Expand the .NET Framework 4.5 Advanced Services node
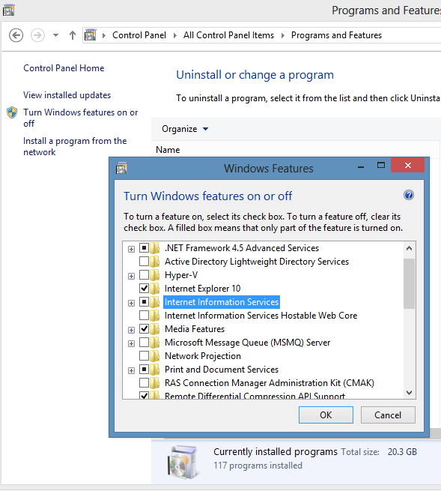The width and height of the screenshot is (441, 491). tap(131, 250)
